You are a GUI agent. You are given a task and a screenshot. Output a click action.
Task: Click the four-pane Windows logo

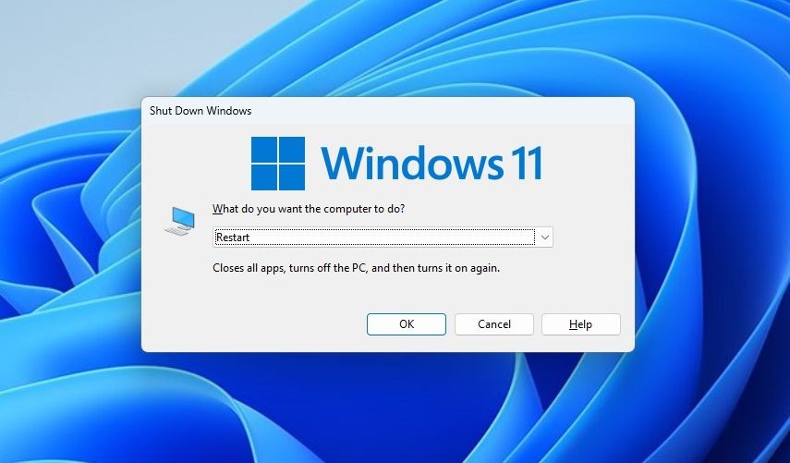278,164
